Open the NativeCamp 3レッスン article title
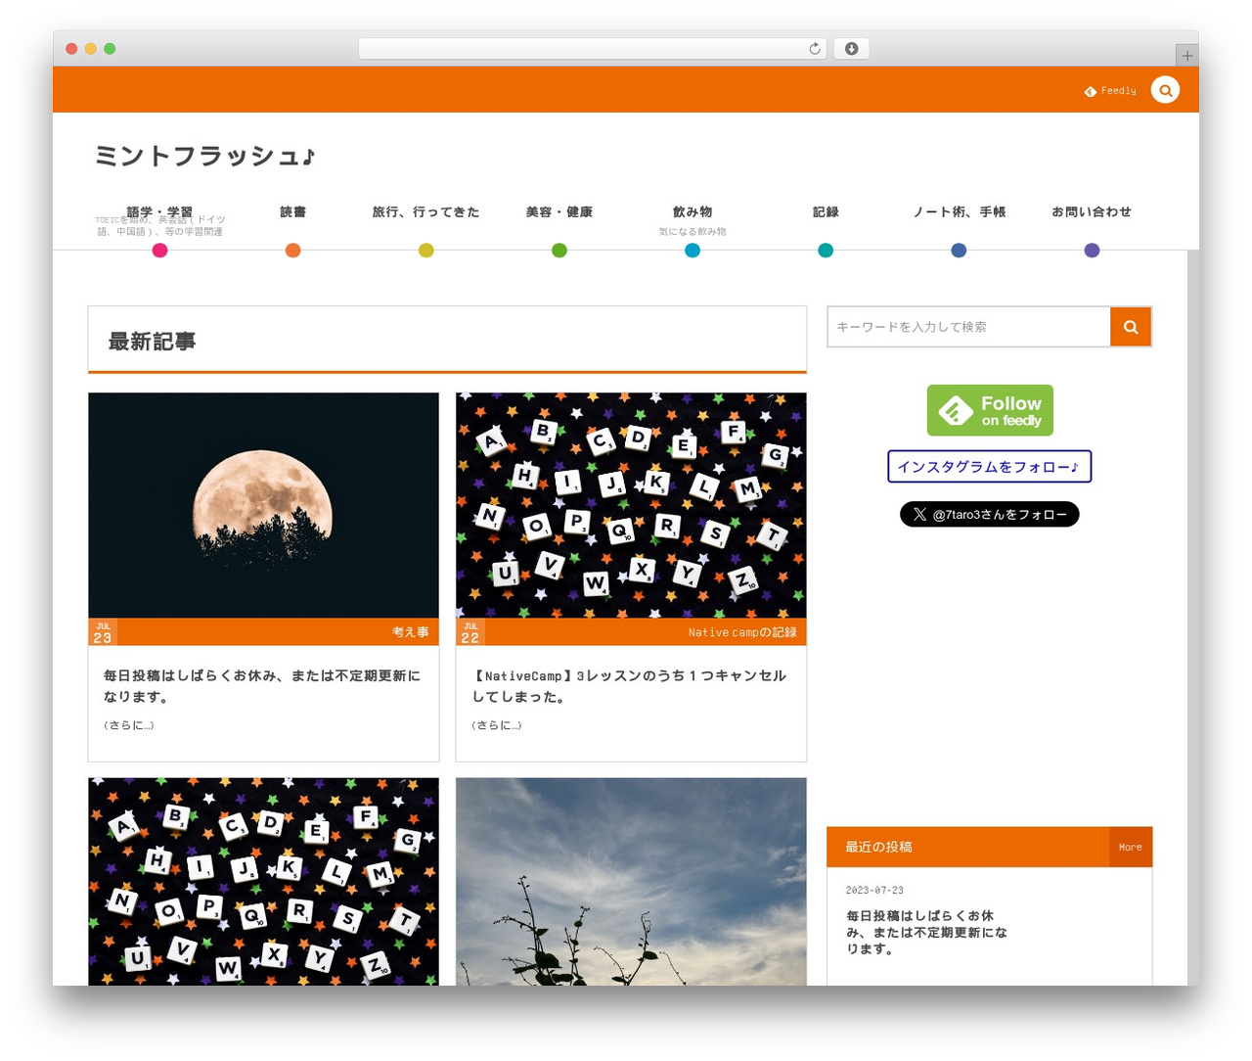1252x1061 pixels. pos(630,686)
